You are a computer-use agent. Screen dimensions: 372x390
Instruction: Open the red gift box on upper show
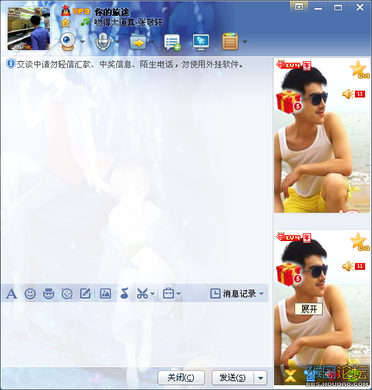click(288, 102)
